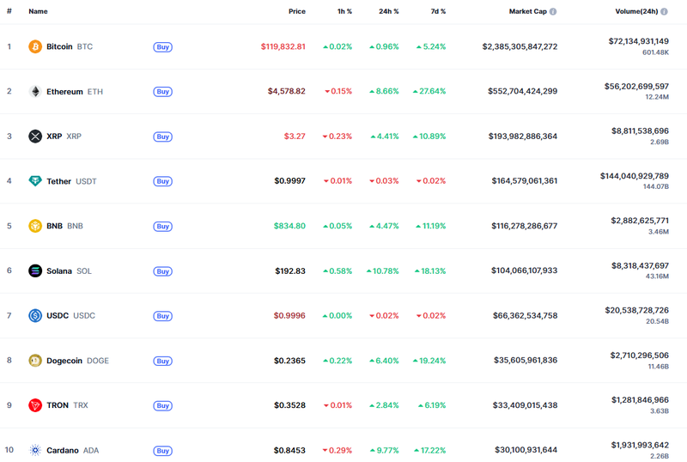Open Volume(24h) info tooltip icon
The width and height of the screenshot is (687, 462).
[665, 12]
